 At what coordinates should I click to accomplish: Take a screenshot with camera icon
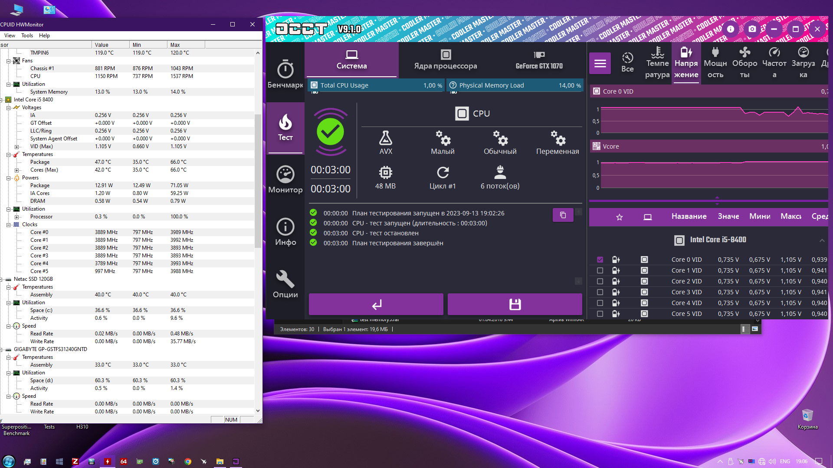point(752,29)
